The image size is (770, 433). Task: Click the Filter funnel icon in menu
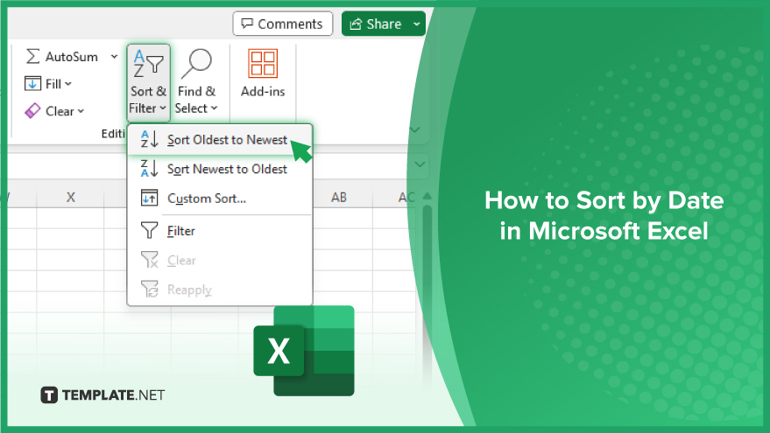[149, 230]
